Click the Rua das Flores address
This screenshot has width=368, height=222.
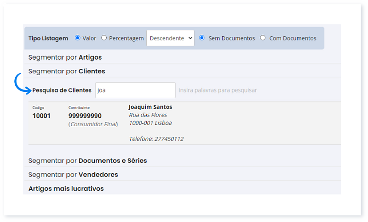[x=148, y=115]
